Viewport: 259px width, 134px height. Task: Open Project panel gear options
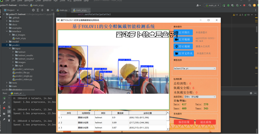(x=48, y=10)
